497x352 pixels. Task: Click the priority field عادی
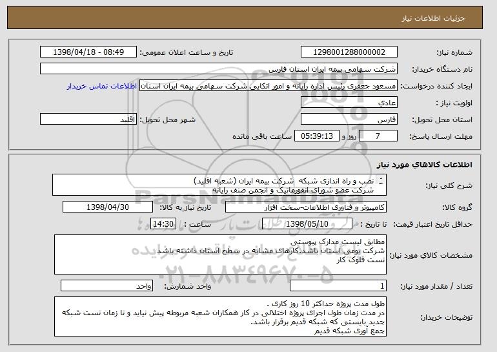[x=349, y=103]
